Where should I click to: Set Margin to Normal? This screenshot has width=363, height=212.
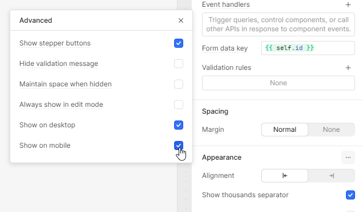[x=284, y=130]
